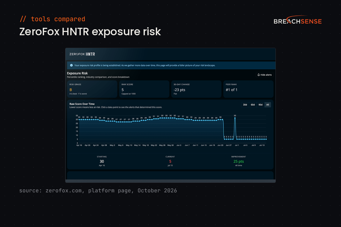Select the All time range
This screenshot has height=227, width=341.
(268, 105)
